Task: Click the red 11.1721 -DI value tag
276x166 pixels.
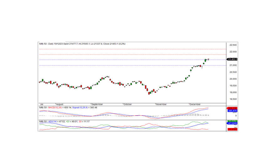Action: (x=232, y=129)
